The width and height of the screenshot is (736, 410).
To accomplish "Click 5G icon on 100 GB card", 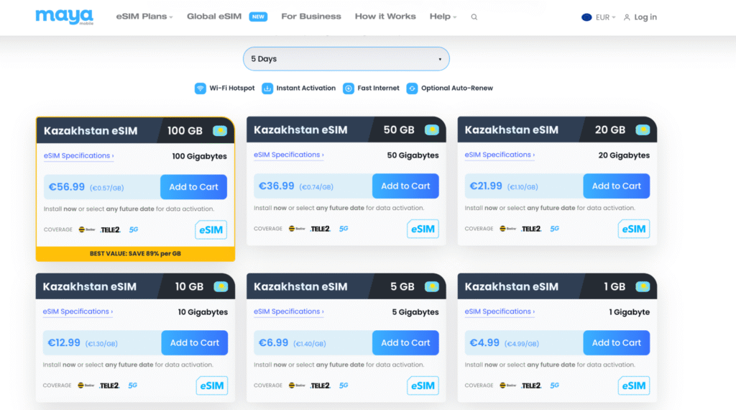I will tap(134, 229).
